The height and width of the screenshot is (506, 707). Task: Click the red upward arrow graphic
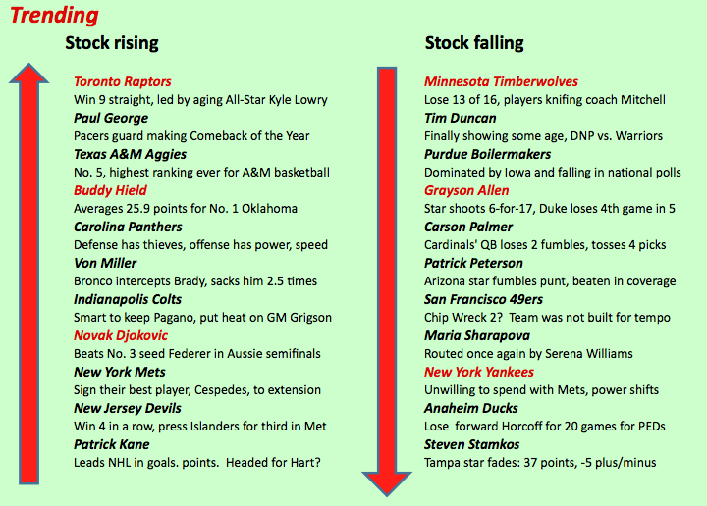(28, 274)
